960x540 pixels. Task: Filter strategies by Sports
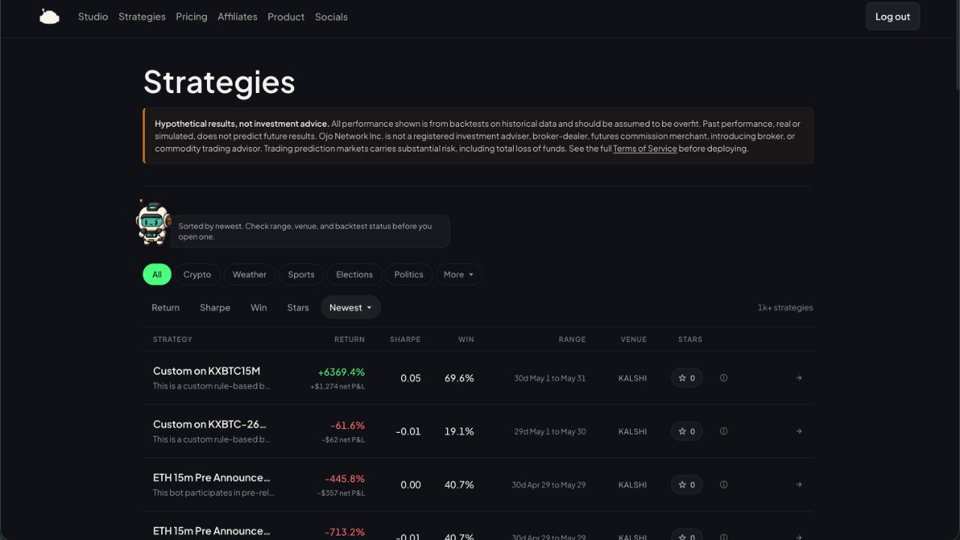[301, 274]
